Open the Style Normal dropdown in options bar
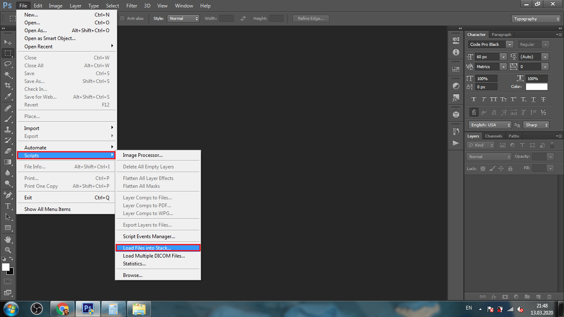This screenshot has height=317, width=564. [x=183, y=19]
